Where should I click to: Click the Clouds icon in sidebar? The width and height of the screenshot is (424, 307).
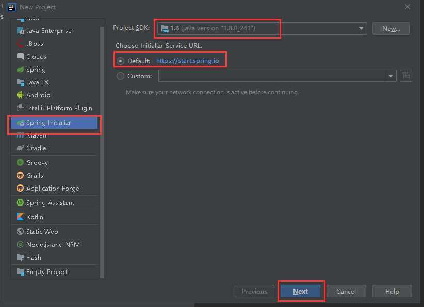pyautogui.click(x=20, y=57)
